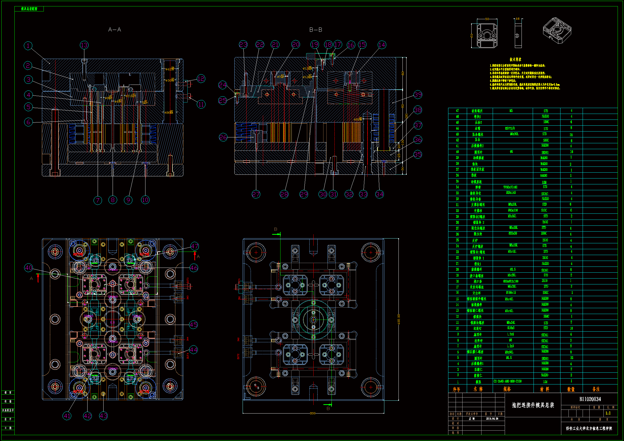Select the 1:1 scale value cell

(608, 413)
